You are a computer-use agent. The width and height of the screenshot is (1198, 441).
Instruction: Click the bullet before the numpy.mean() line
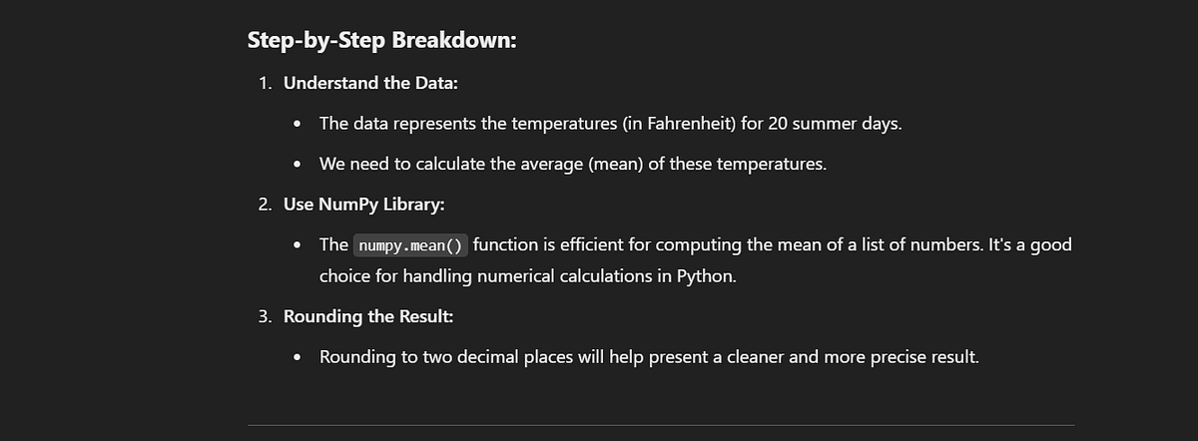coord(299,245)
